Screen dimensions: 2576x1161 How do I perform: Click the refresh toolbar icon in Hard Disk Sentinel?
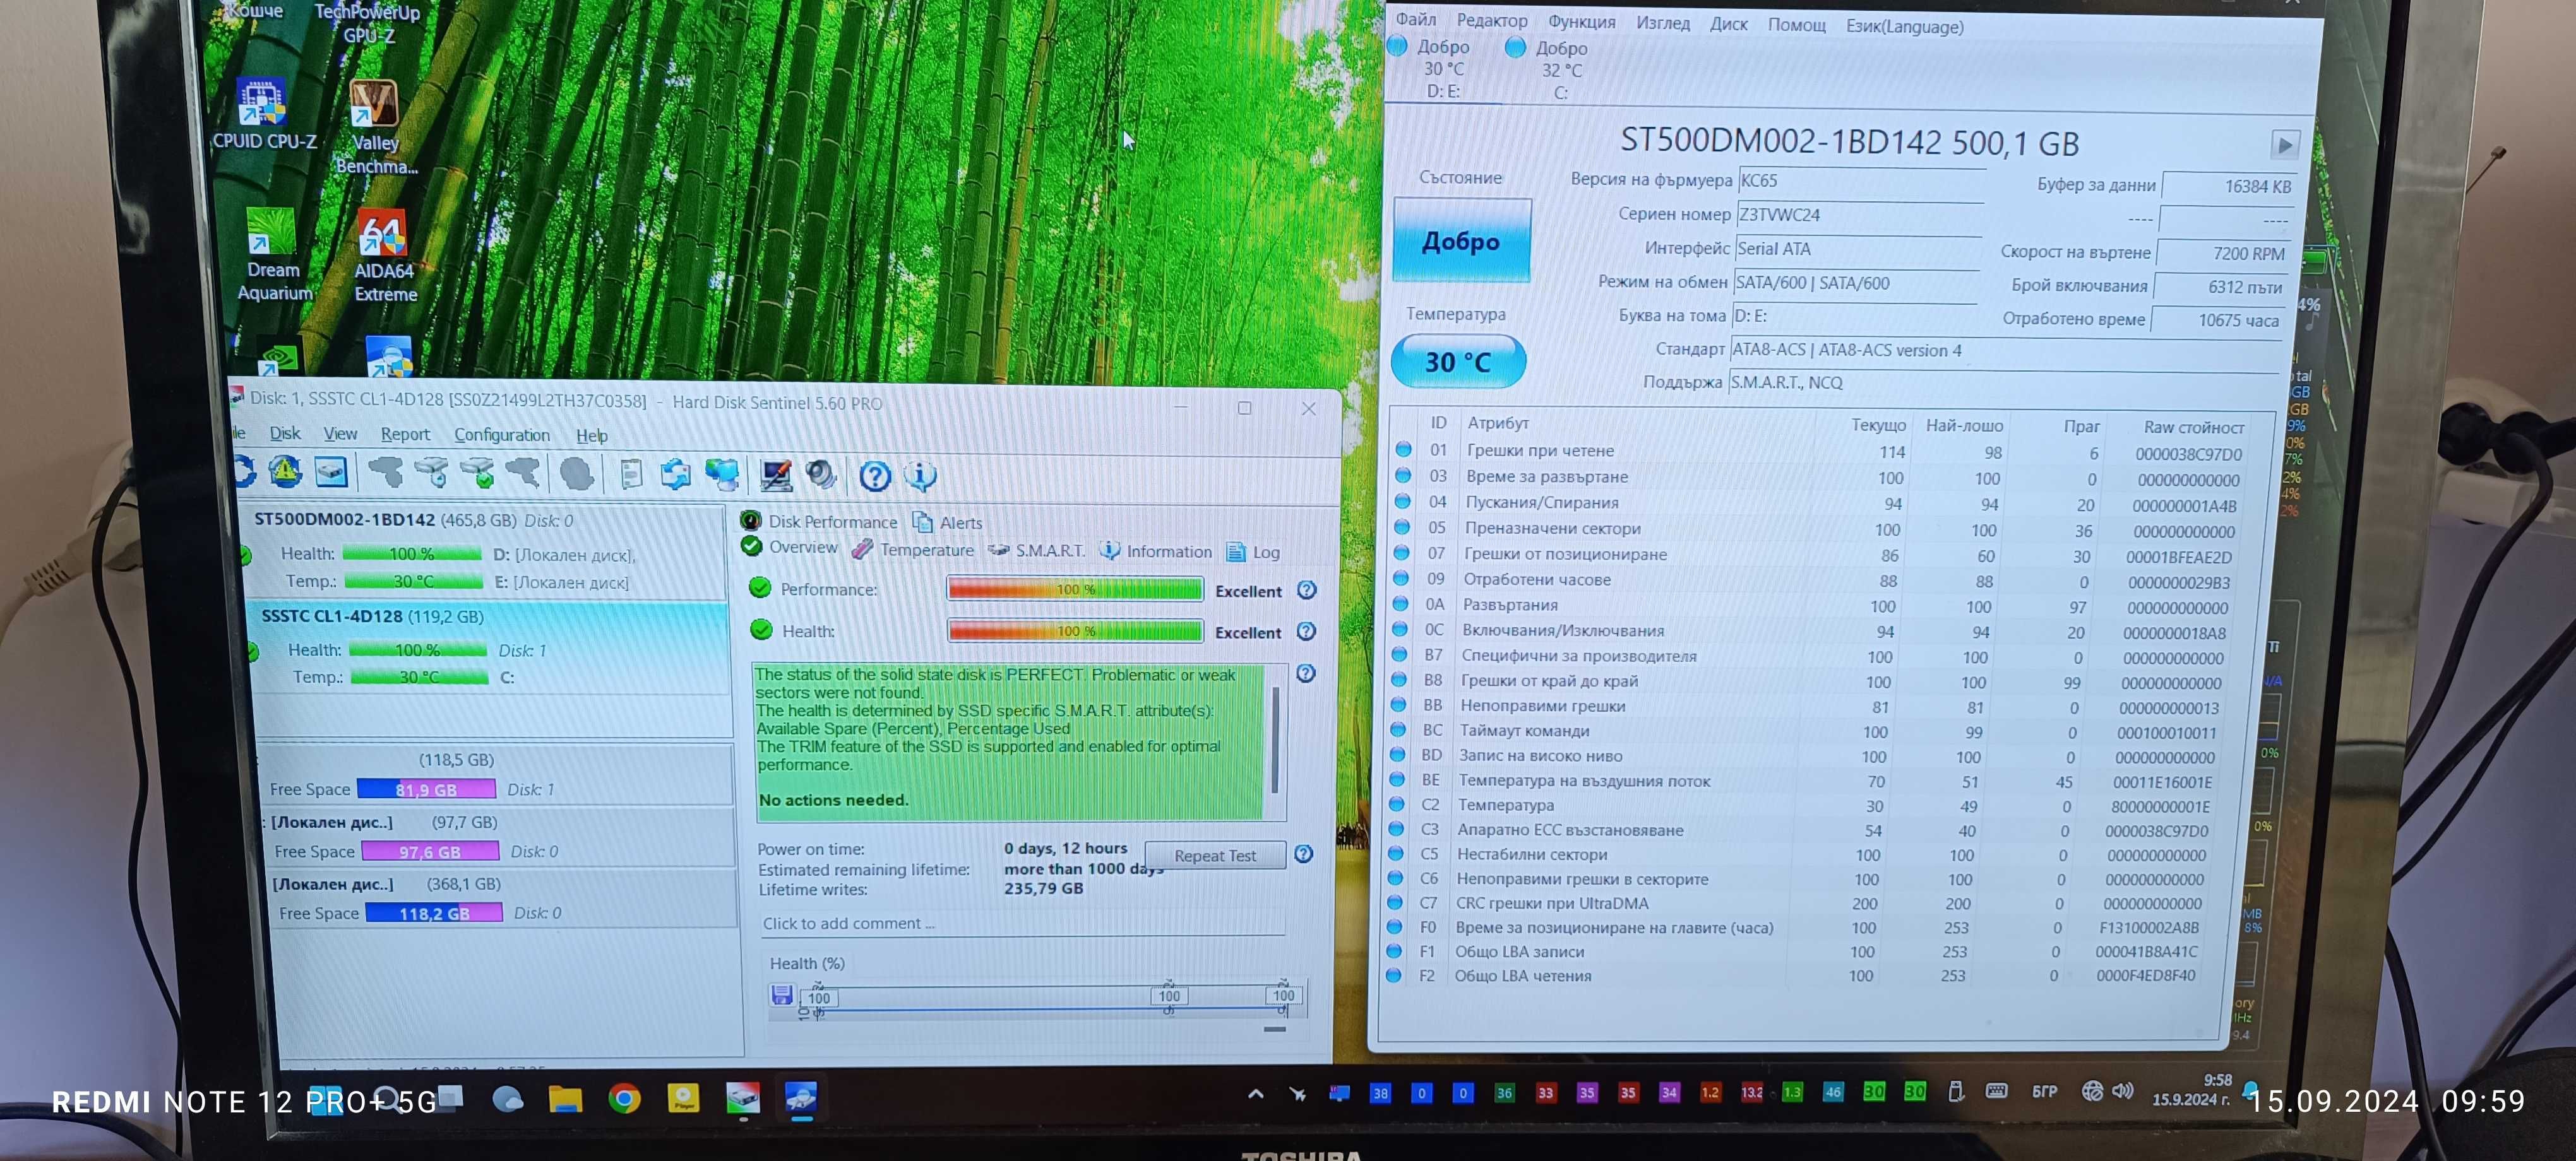(244, 471)
